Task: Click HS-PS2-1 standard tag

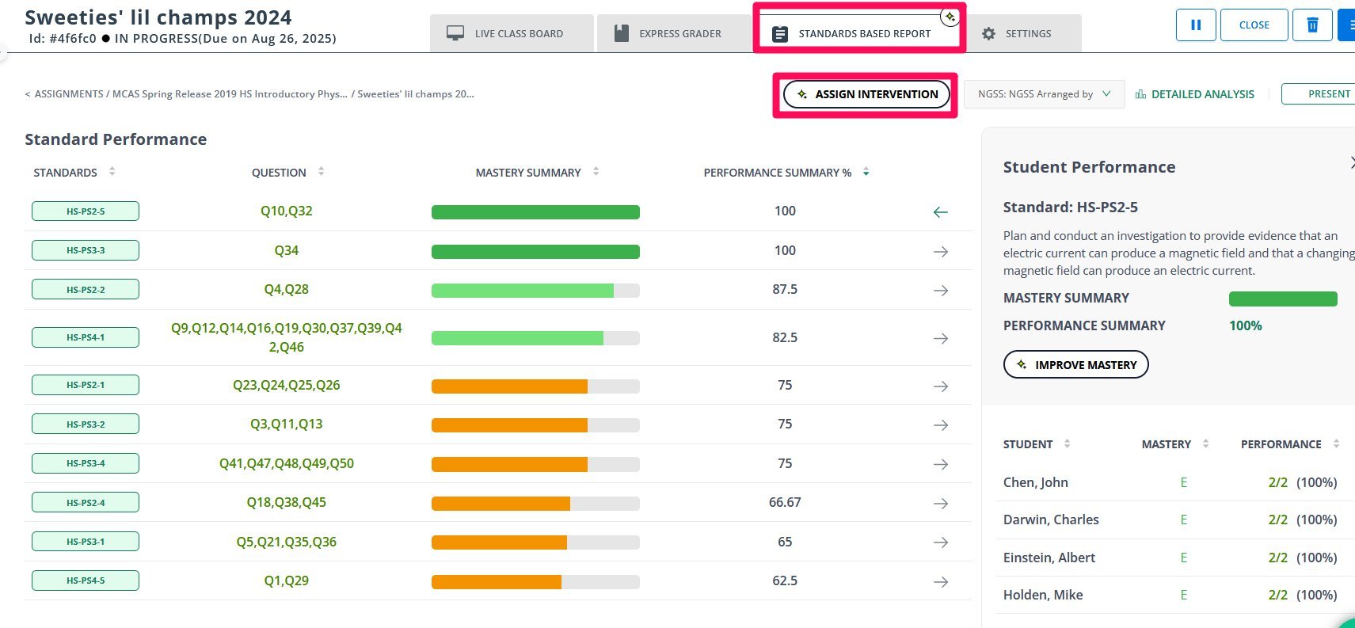Action: click(86, 385)
